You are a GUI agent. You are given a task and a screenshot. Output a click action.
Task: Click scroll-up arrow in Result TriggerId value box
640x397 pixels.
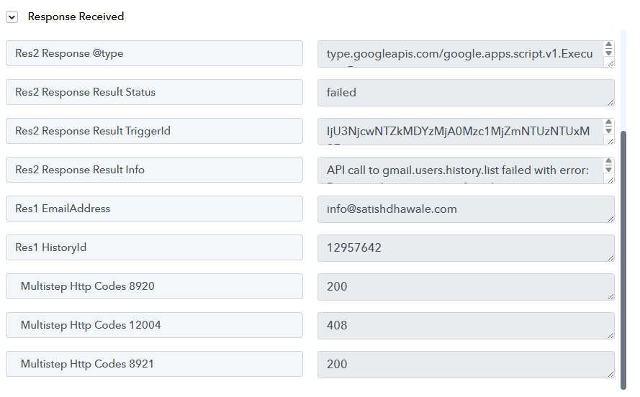click(609, 123)
